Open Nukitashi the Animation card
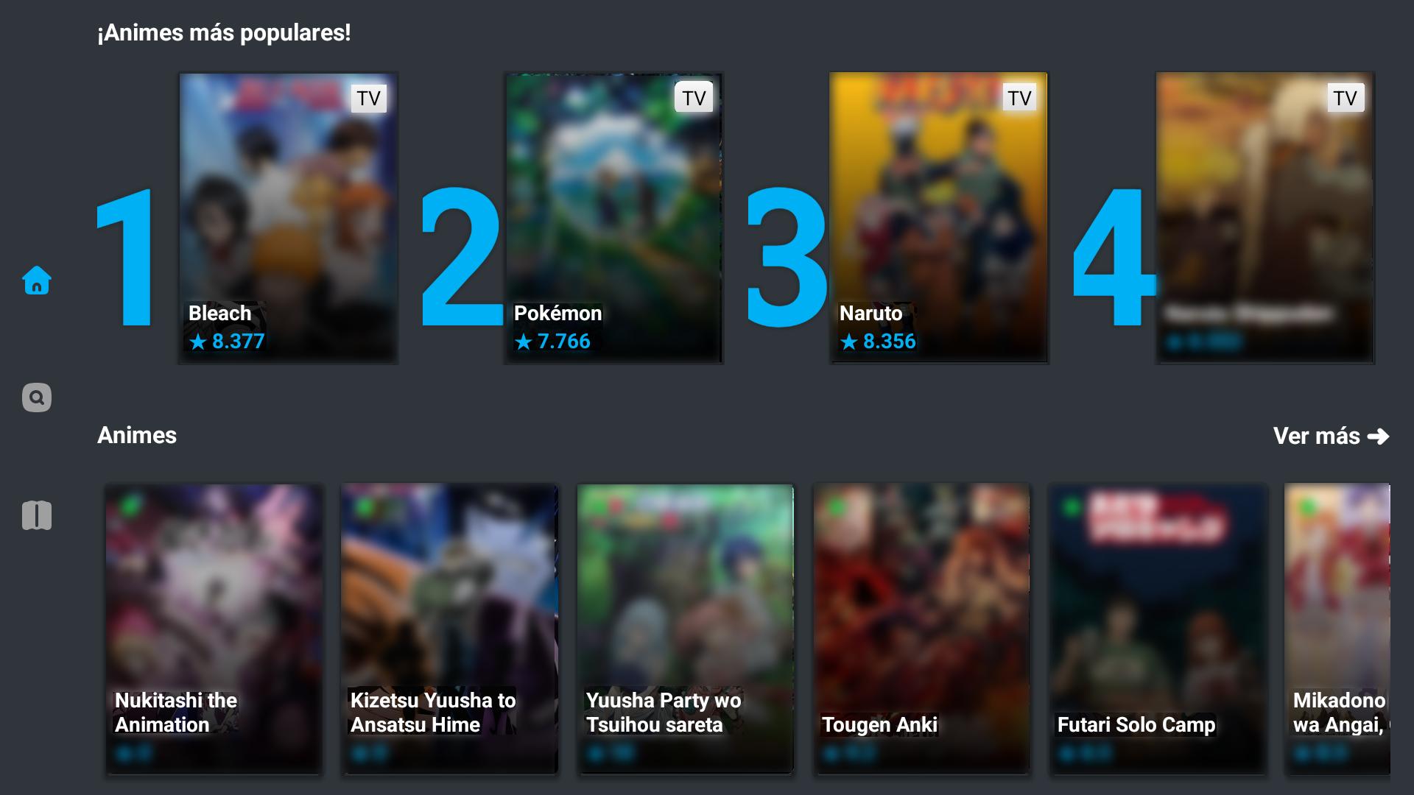 point(214,629)
